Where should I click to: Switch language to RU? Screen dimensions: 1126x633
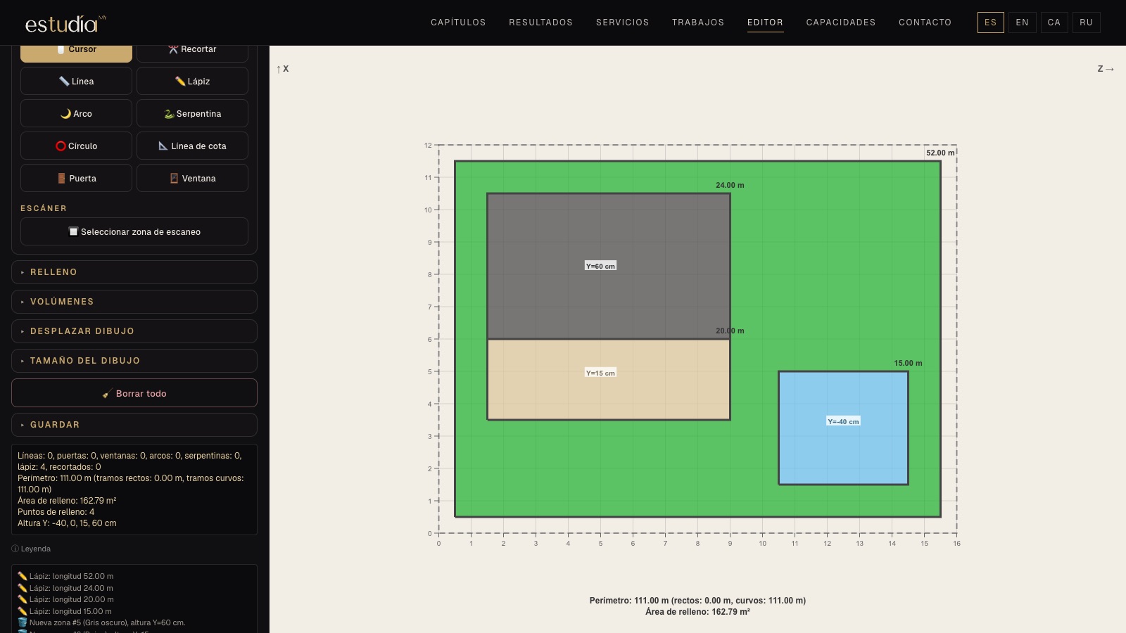[1086, 23]
